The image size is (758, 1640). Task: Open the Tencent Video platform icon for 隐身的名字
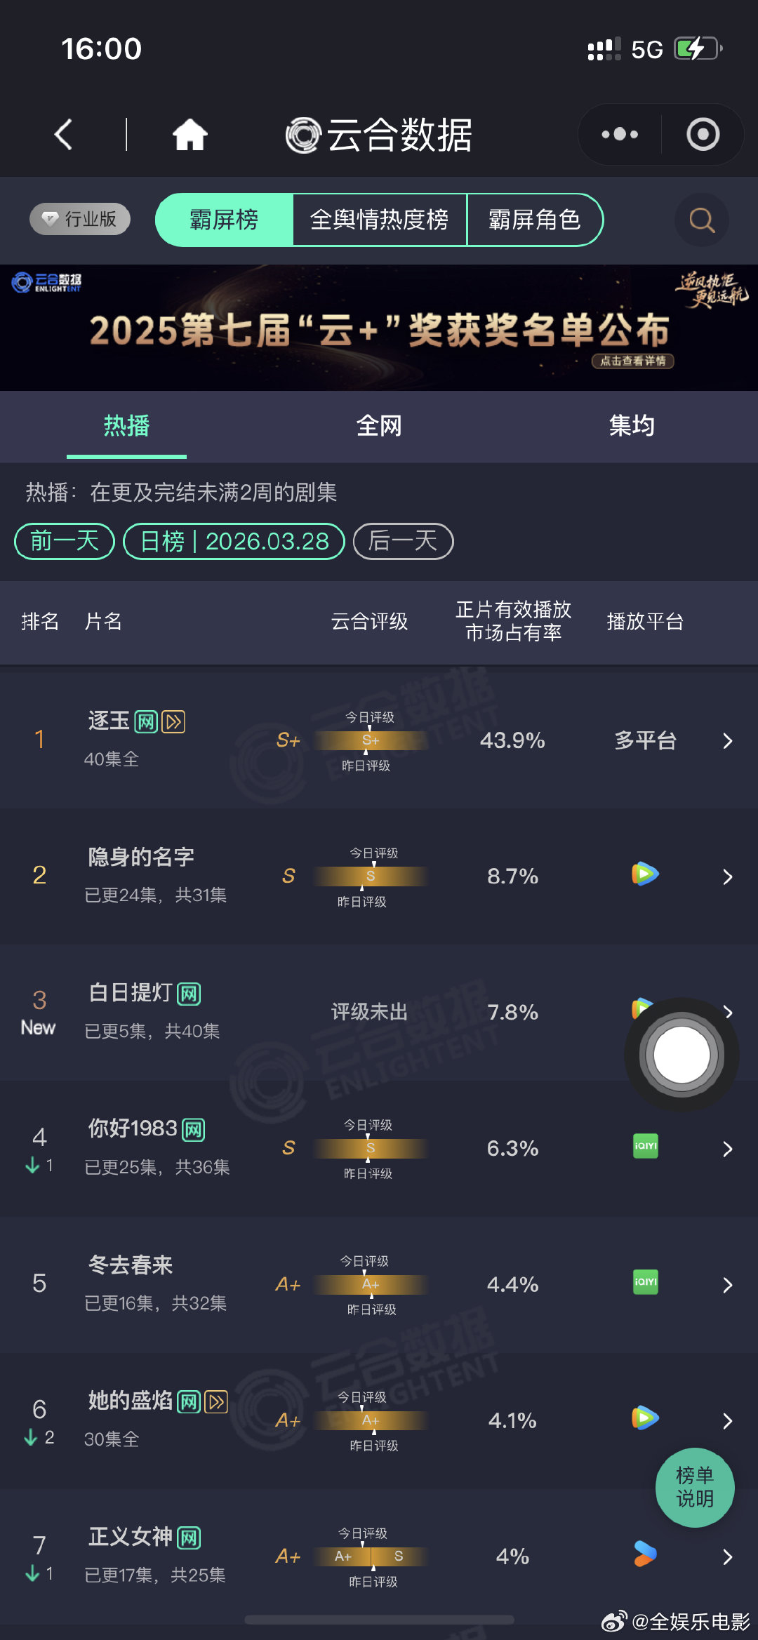[x=644, y=874]
